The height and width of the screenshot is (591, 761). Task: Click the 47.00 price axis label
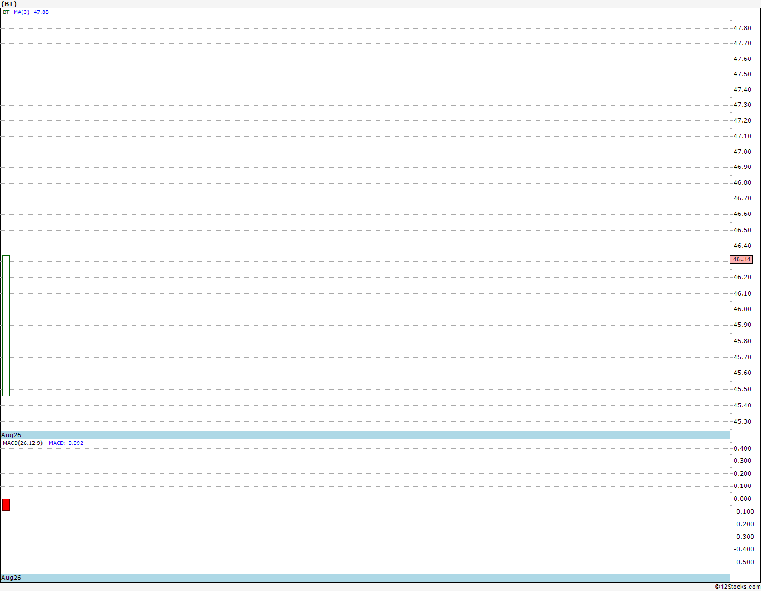(743, 152)
